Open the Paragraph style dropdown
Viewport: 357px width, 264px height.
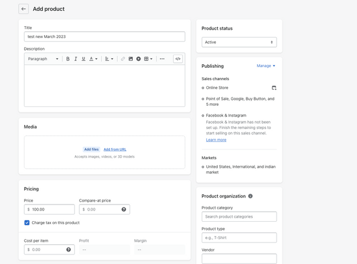click(43, 59)
